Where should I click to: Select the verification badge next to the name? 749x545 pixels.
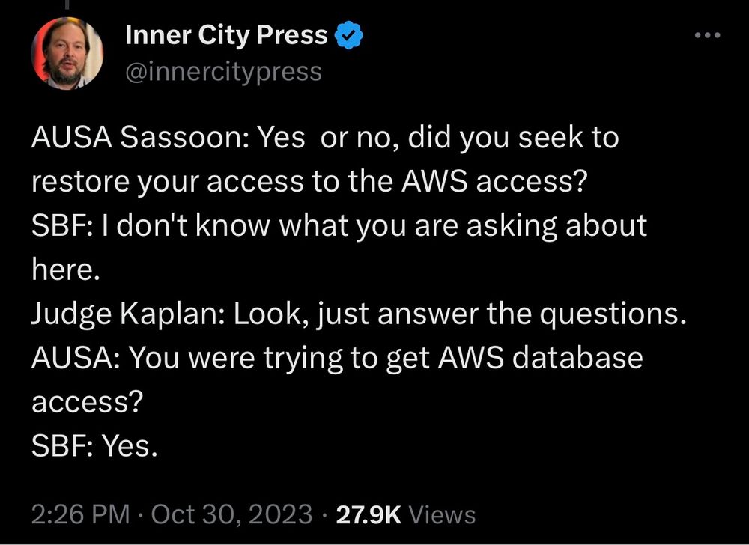pyautogui.click(x=348, y=34)
